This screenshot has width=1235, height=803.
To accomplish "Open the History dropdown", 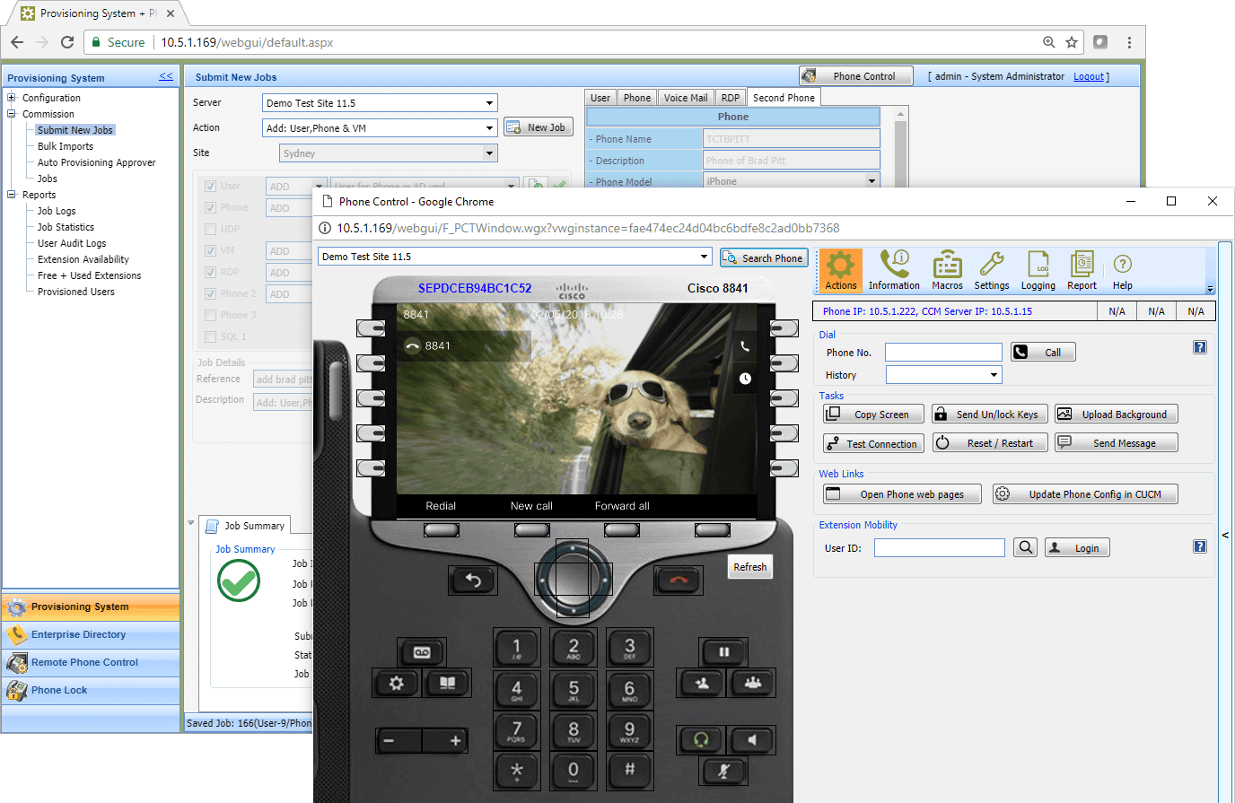I will (994, 375).
